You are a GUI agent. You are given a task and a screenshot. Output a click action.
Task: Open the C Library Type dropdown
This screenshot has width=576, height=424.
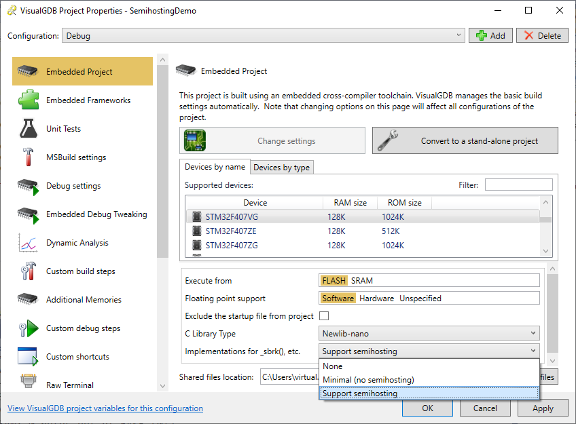click(x=429, y=333)
